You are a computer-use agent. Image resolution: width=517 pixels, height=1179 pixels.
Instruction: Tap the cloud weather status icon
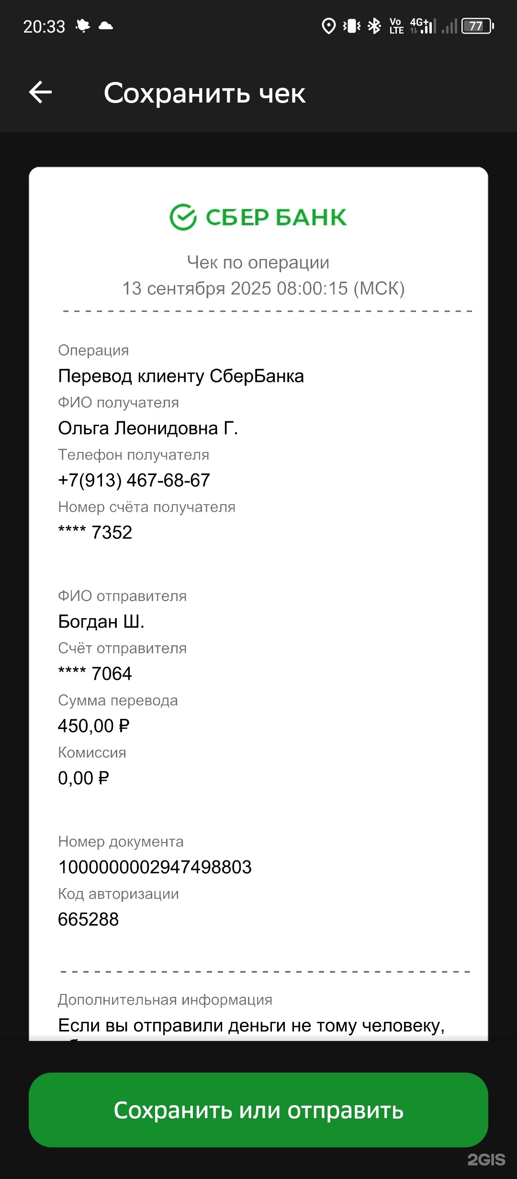[106, 26]
